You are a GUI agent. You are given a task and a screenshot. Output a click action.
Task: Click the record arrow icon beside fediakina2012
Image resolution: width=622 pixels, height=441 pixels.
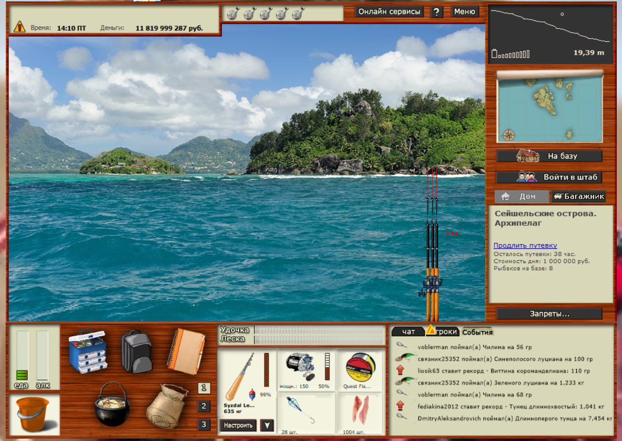400,406
